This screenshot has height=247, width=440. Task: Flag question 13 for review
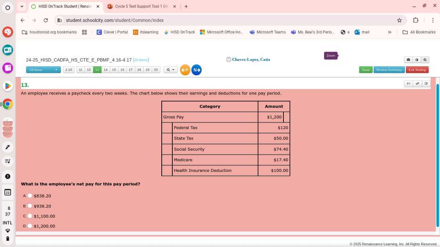408,84
